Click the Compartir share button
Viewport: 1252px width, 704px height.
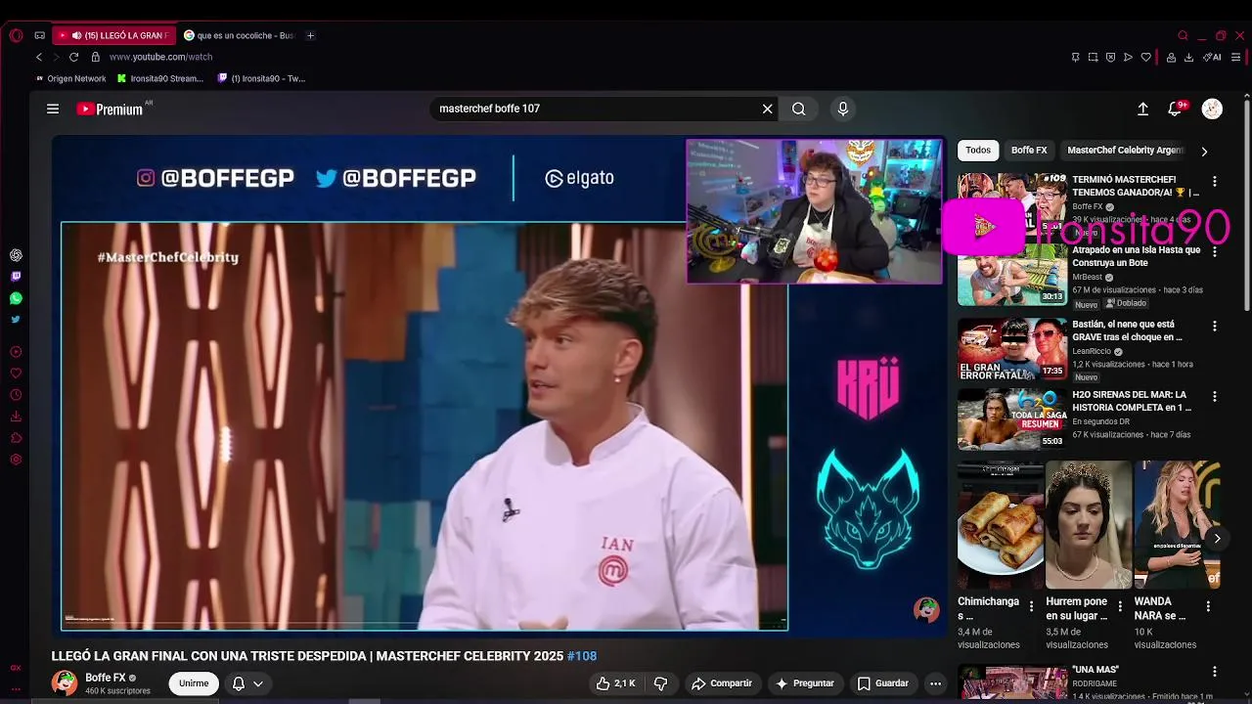722,683
